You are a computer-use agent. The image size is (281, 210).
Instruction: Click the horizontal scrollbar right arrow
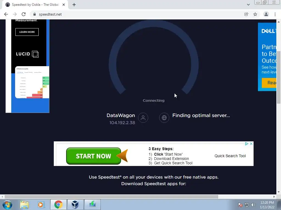pyautogui.click(x=274, y=197)
